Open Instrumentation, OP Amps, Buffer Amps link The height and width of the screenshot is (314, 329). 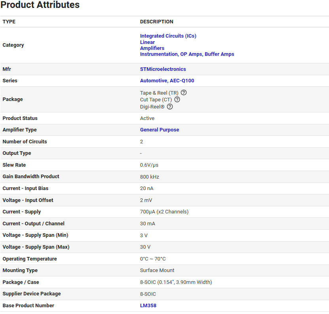click(187, 54)
